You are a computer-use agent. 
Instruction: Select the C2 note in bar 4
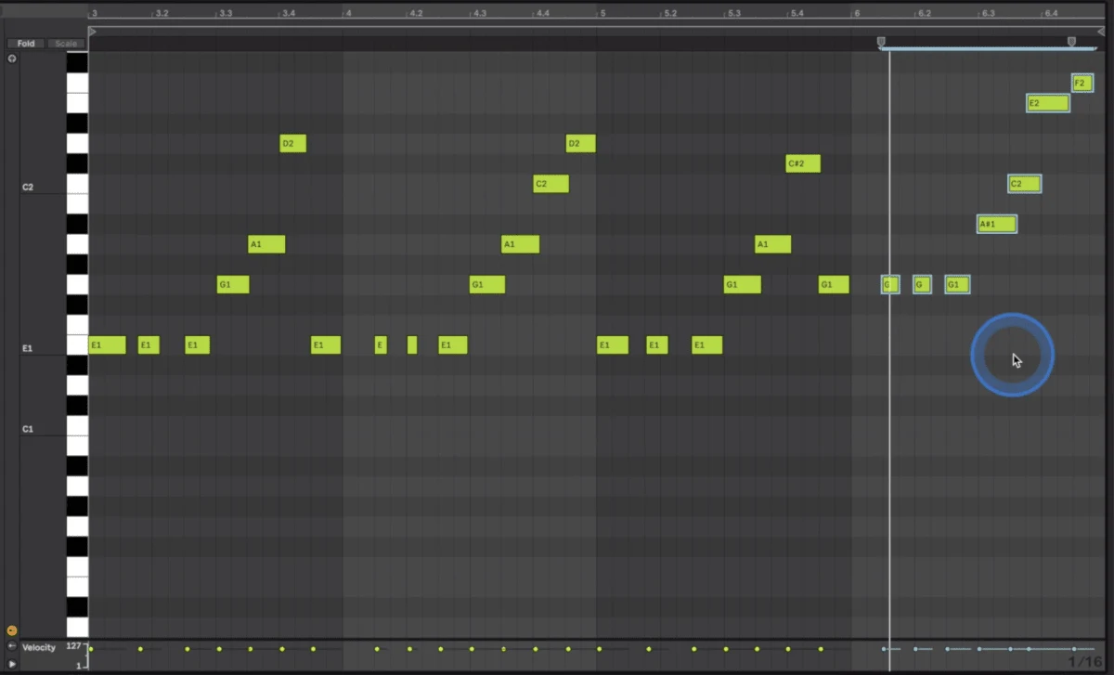551,184
